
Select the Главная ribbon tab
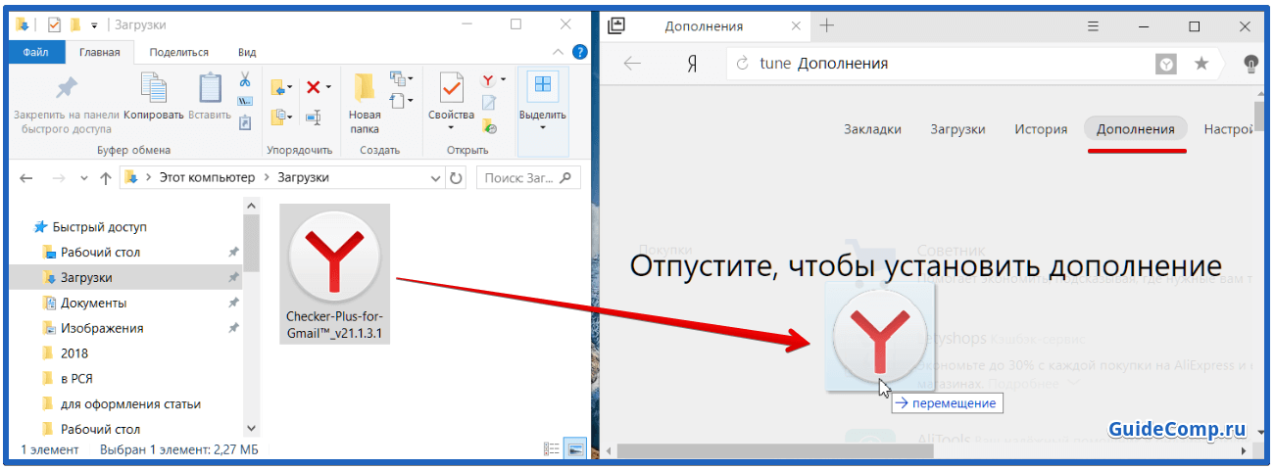tap(99, 52)
